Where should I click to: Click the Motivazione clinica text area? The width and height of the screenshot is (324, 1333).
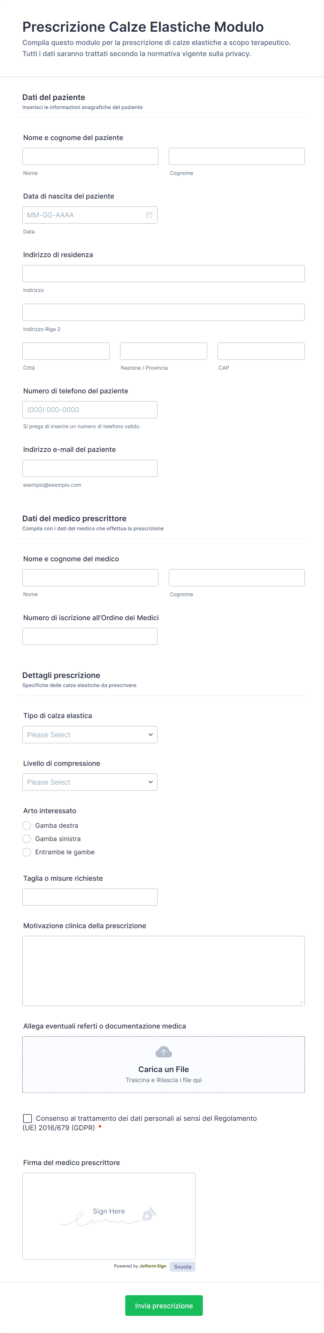(x=163, y=971)
